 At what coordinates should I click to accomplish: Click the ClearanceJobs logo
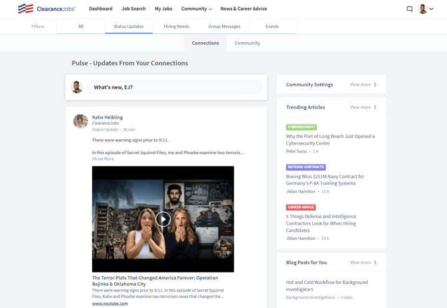click(47, 9)
